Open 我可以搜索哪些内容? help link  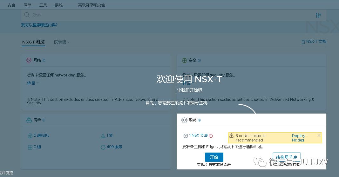[39, 25]
